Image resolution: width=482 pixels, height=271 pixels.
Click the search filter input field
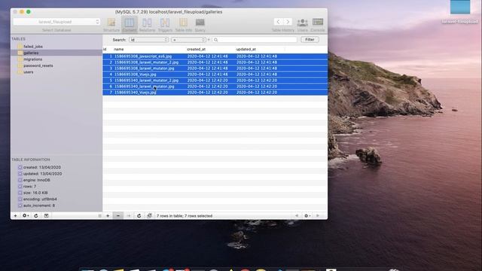pyautogui.click(x=255, y=40)
